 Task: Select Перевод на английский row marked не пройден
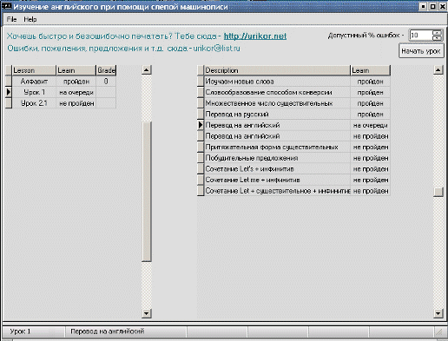293,136
